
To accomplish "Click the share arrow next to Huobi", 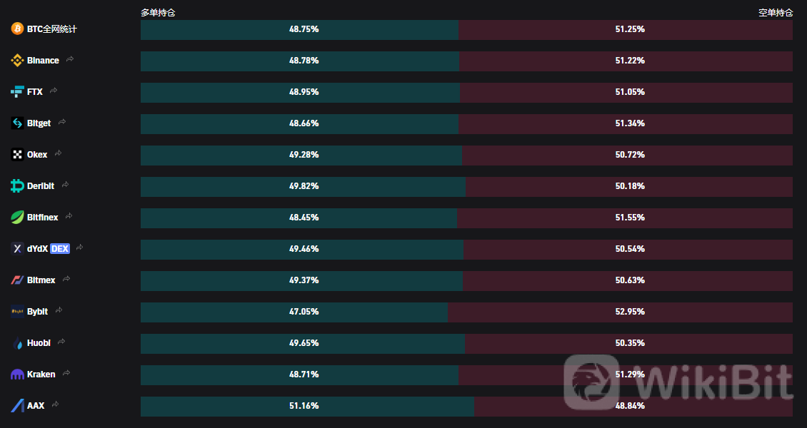I will coord(61,342).
